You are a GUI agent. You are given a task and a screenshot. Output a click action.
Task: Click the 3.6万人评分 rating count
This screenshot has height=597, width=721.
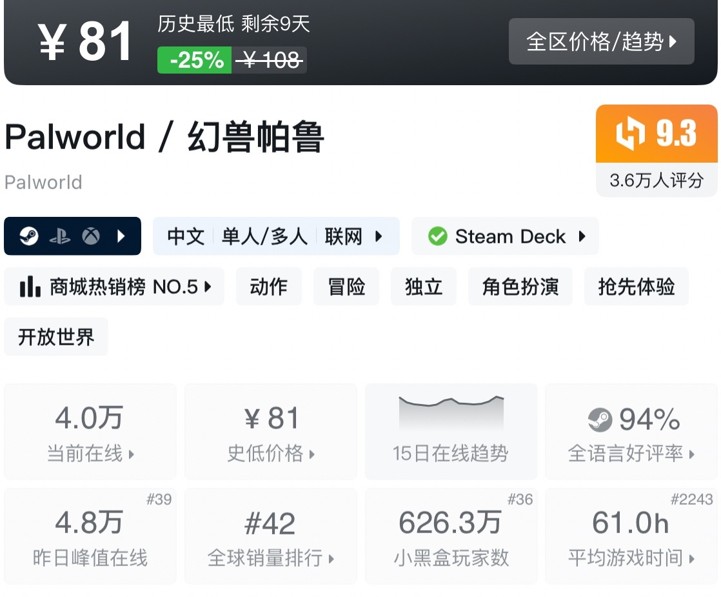[657, 180]
